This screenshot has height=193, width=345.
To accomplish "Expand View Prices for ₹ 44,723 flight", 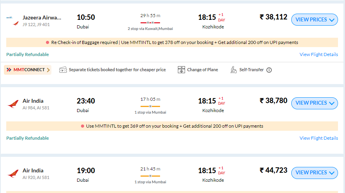I will point(314,173).
